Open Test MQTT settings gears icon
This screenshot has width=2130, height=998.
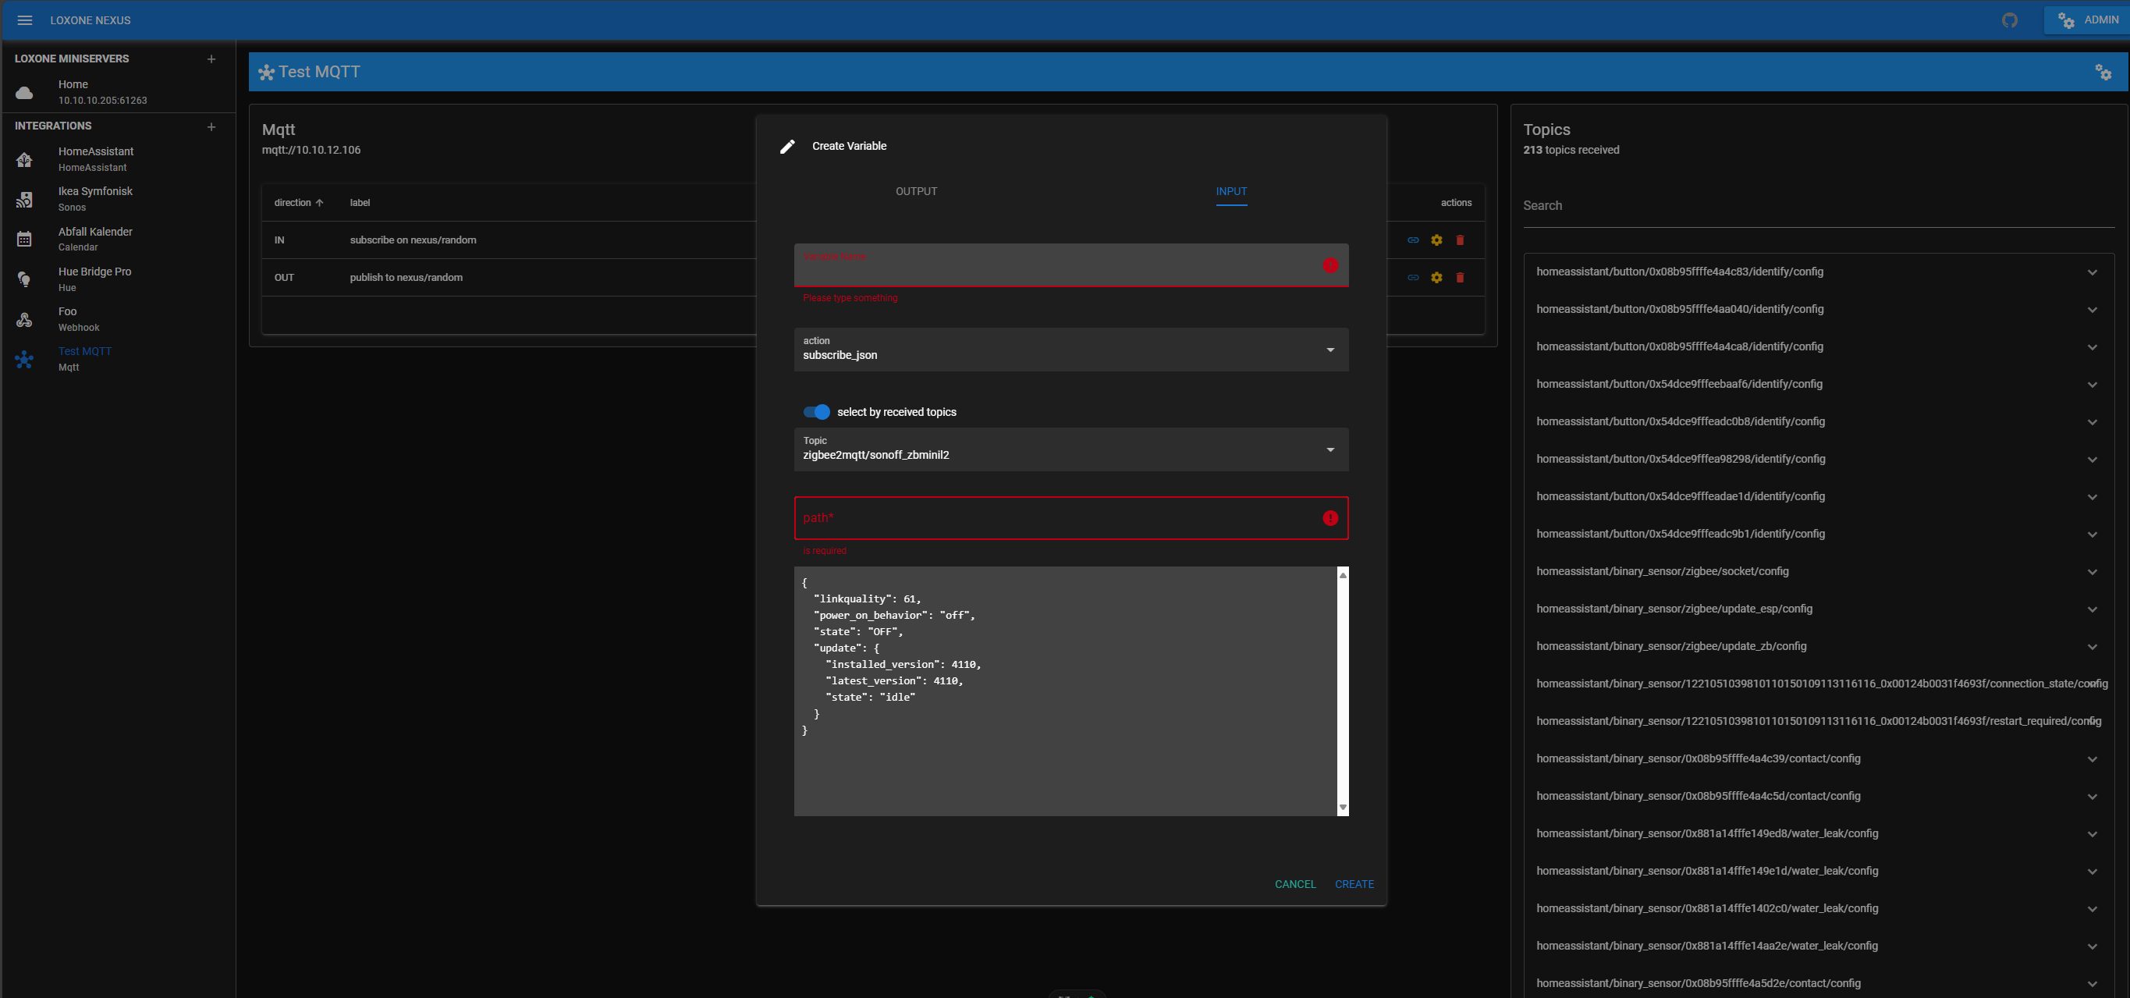pyautogui.click(x=2103, y=72)
